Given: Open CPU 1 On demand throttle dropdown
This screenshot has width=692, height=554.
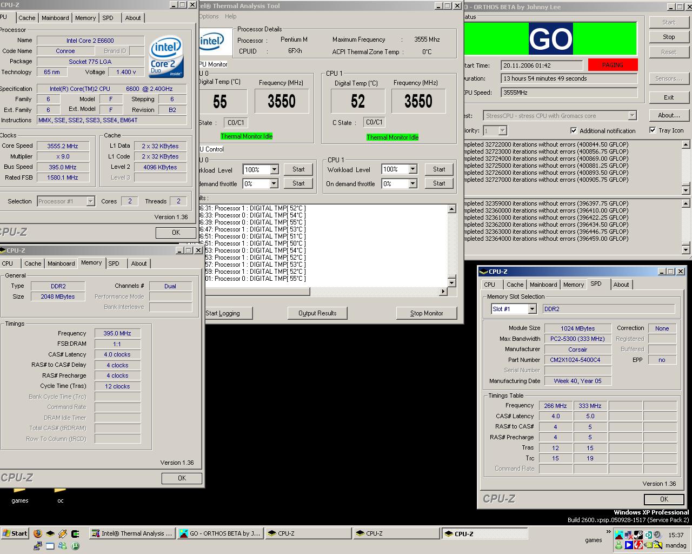Looking at the screenshot, I should 413,183.
